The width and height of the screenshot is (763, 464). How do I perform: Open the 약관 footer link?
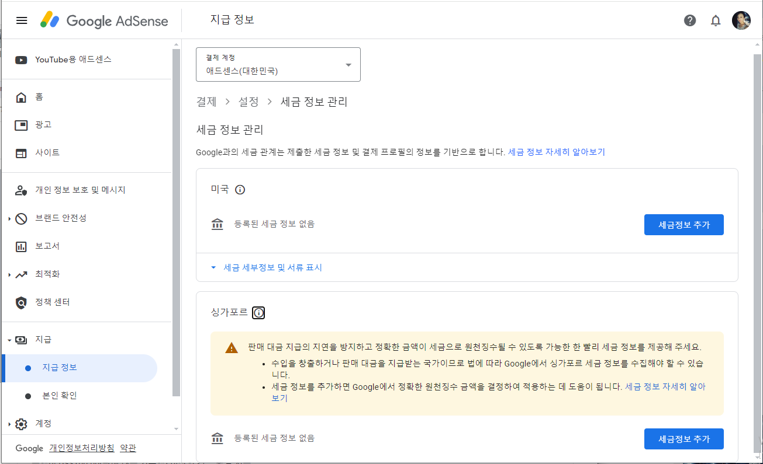[x=128, y=448]
